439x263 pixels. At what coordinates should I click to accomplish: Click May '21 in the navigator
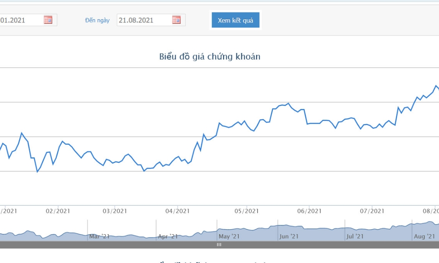229,236
